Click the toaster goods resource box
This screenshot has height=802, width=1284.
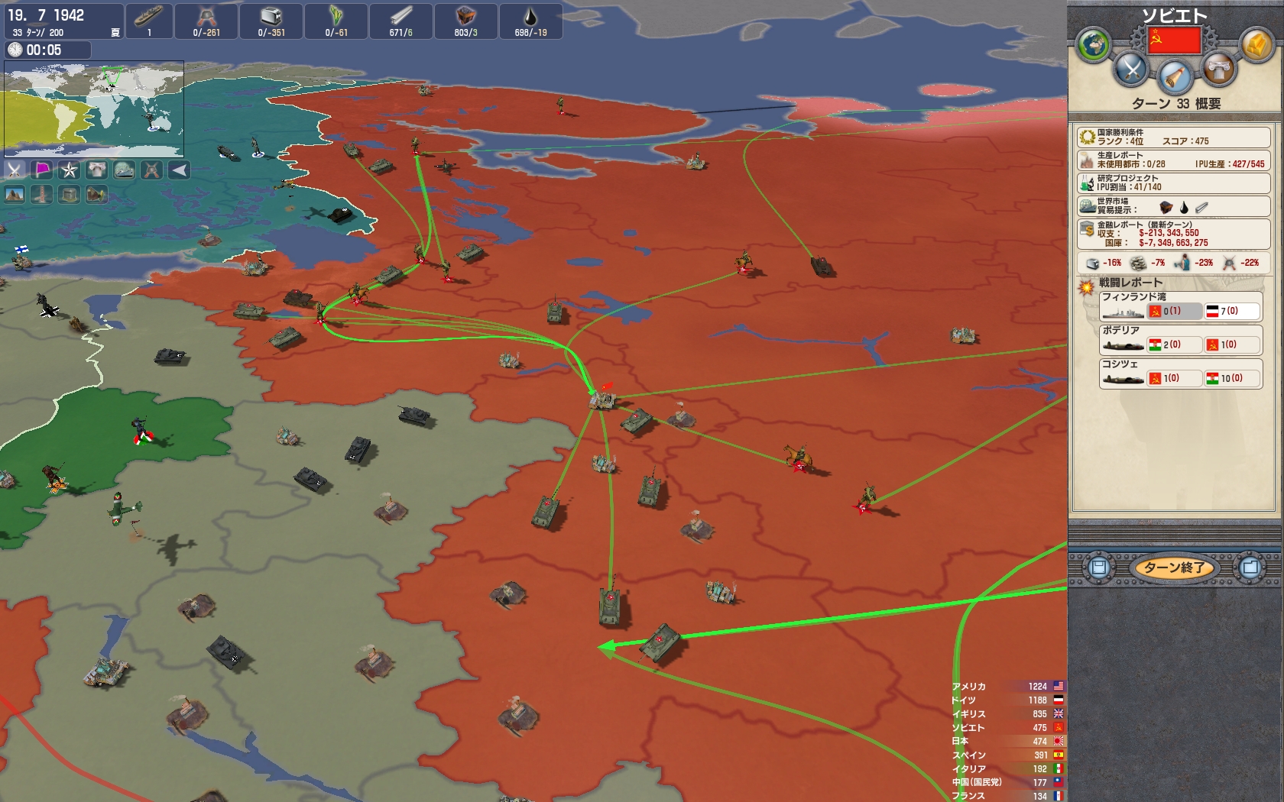(271, 21)
